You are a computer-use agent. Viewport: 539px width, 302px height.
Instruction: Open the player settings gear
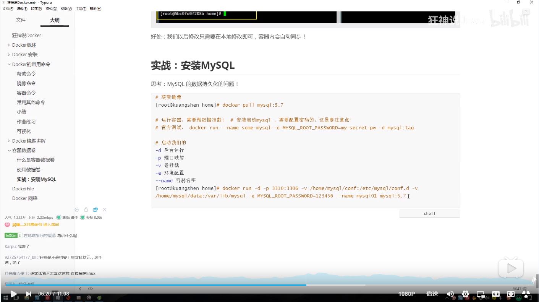[465, 294]
